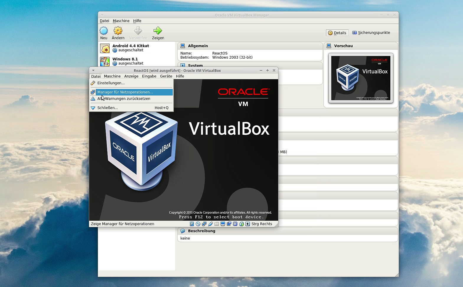
Task: Click the hard disk status bar icon
Action: 192,224
